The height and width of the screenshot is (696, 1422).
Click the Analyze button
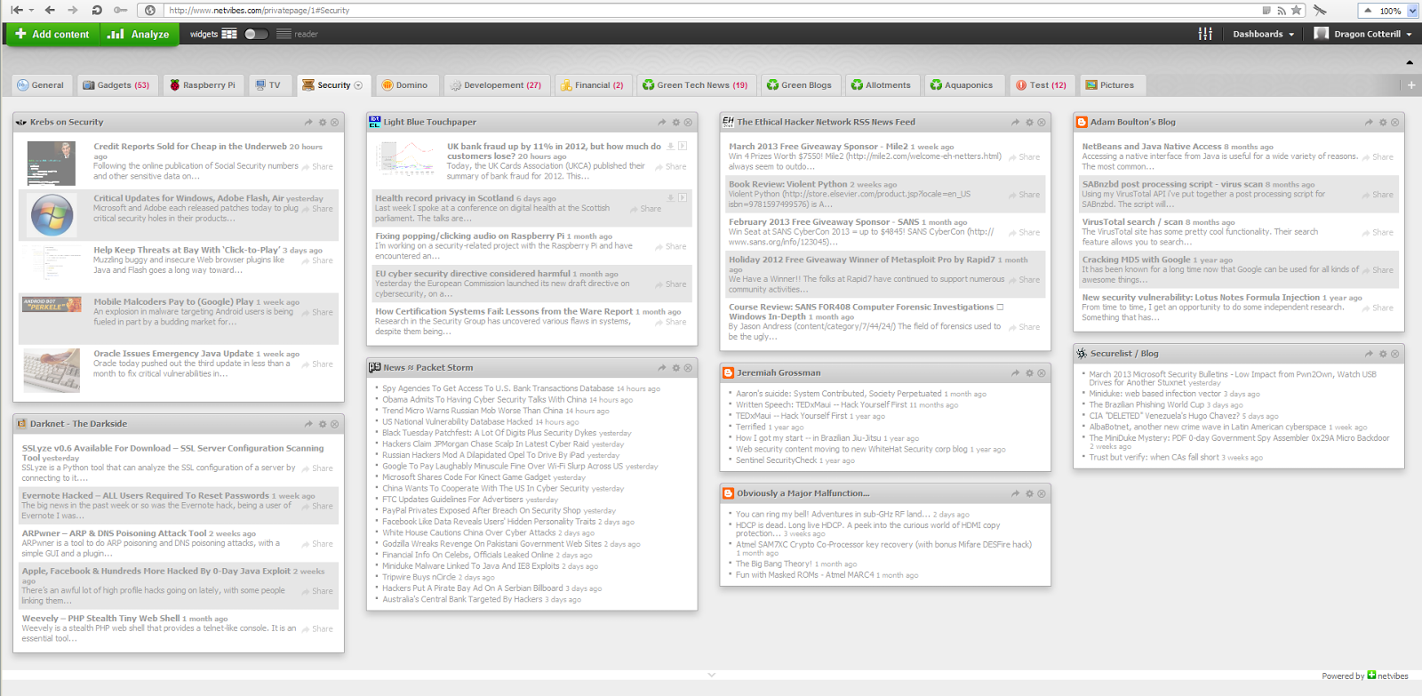pos(138,34)
